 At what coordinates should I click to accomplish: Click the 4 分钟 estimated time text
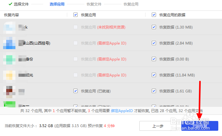[x=109, y=126]
